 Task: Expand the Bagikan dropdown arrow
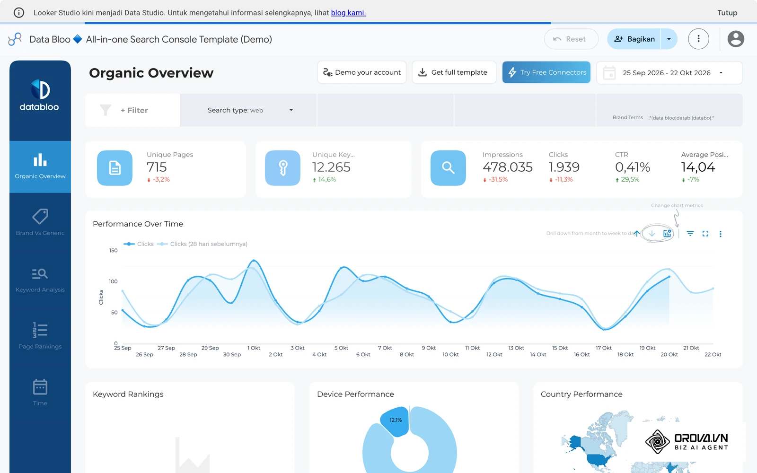669,39
